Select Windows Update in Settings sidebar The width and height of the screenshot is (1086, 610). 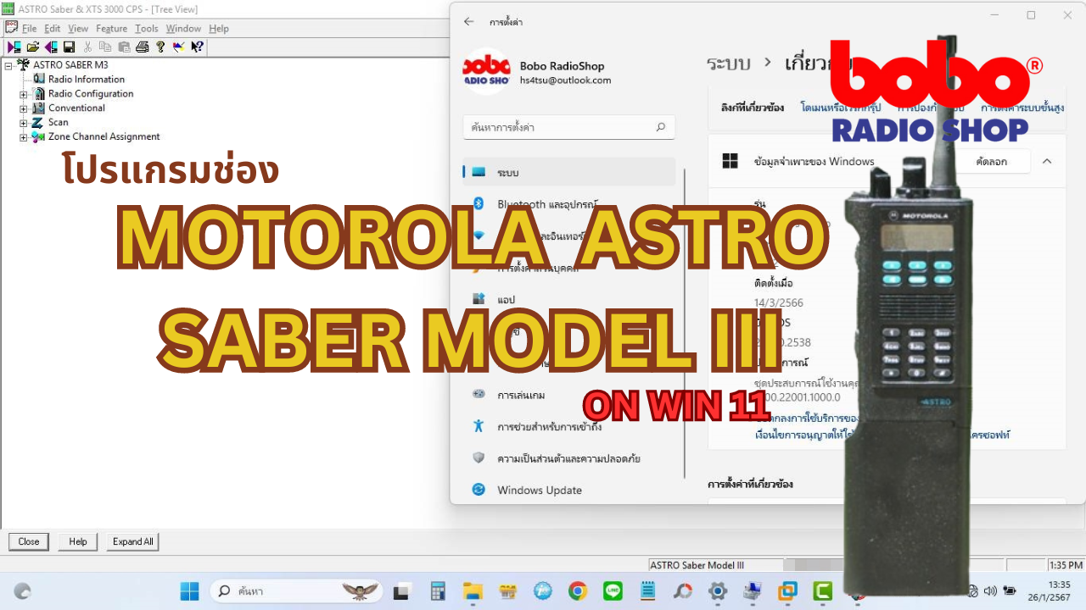pos(539,490)
